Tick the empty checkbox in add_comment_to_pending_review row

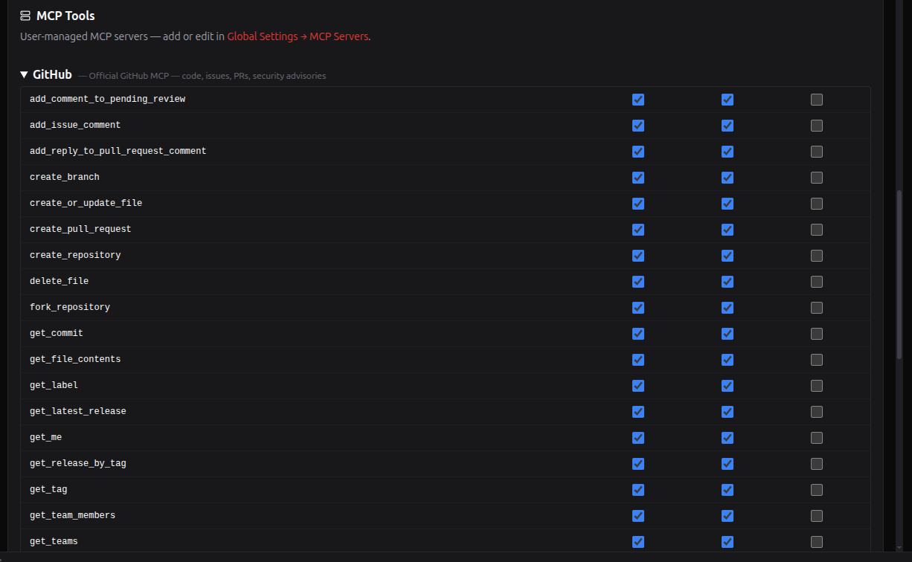tap(817, 100)
